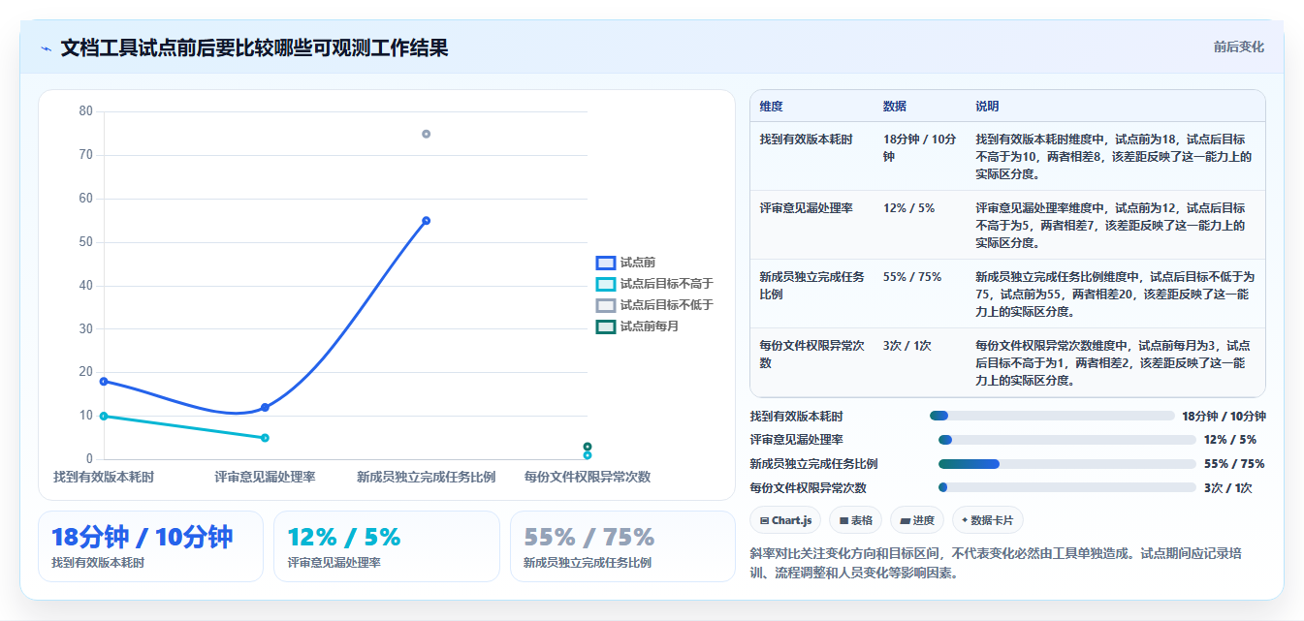Screen dimensions: 1304x621
Task: Click the cyan 试点后目标不高于 legend box
Action: (606, 284)
